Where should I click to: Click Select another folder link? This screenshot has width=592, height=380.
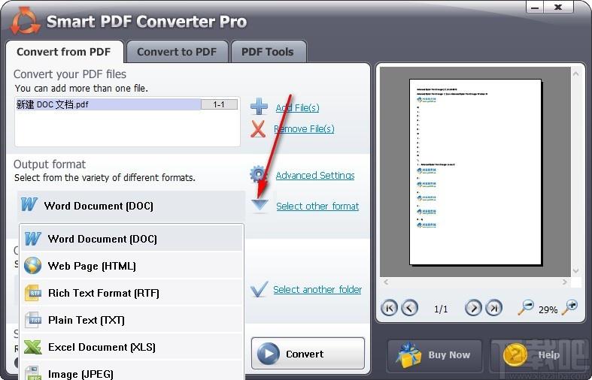click(317, 290)
